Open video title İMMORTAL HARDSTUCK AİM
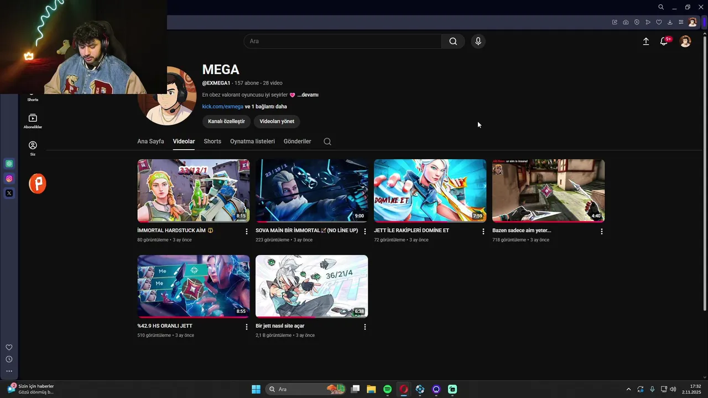The width and height of the screenshot is (708, 398). click(x=175, y=231)
